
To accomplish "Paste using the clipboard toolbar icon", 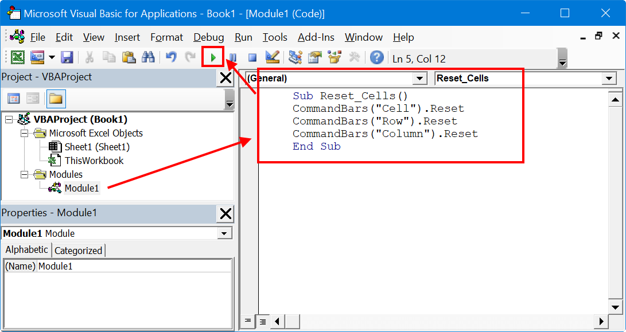I will click(129, 57).
